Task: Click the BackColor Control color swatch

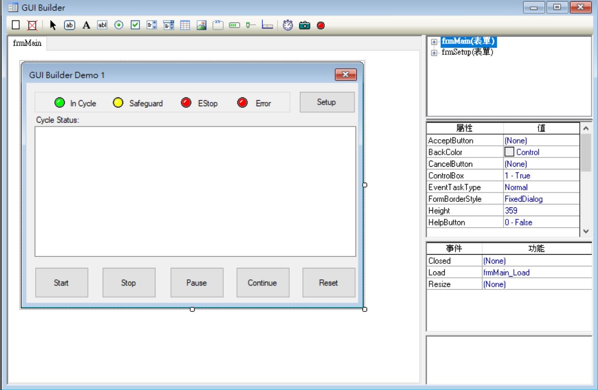Action: pos(509,152)
